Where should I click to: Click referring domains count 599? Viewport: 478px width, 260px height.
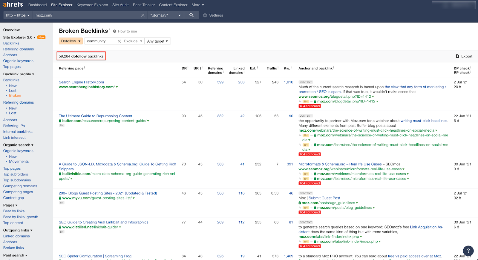(x=220, y=82)
